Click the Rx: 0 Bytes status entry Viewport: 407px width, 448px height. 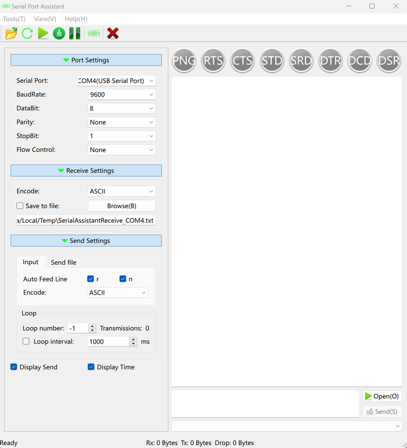pos(162,442)
